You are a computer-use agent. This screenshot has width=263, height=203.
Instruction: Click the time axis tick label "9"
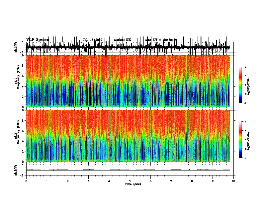click(213, 181)
